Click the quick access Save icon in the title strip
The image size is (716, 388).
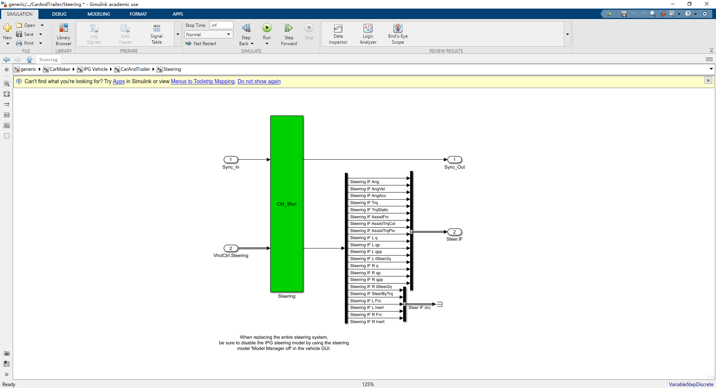coord(624,14)
